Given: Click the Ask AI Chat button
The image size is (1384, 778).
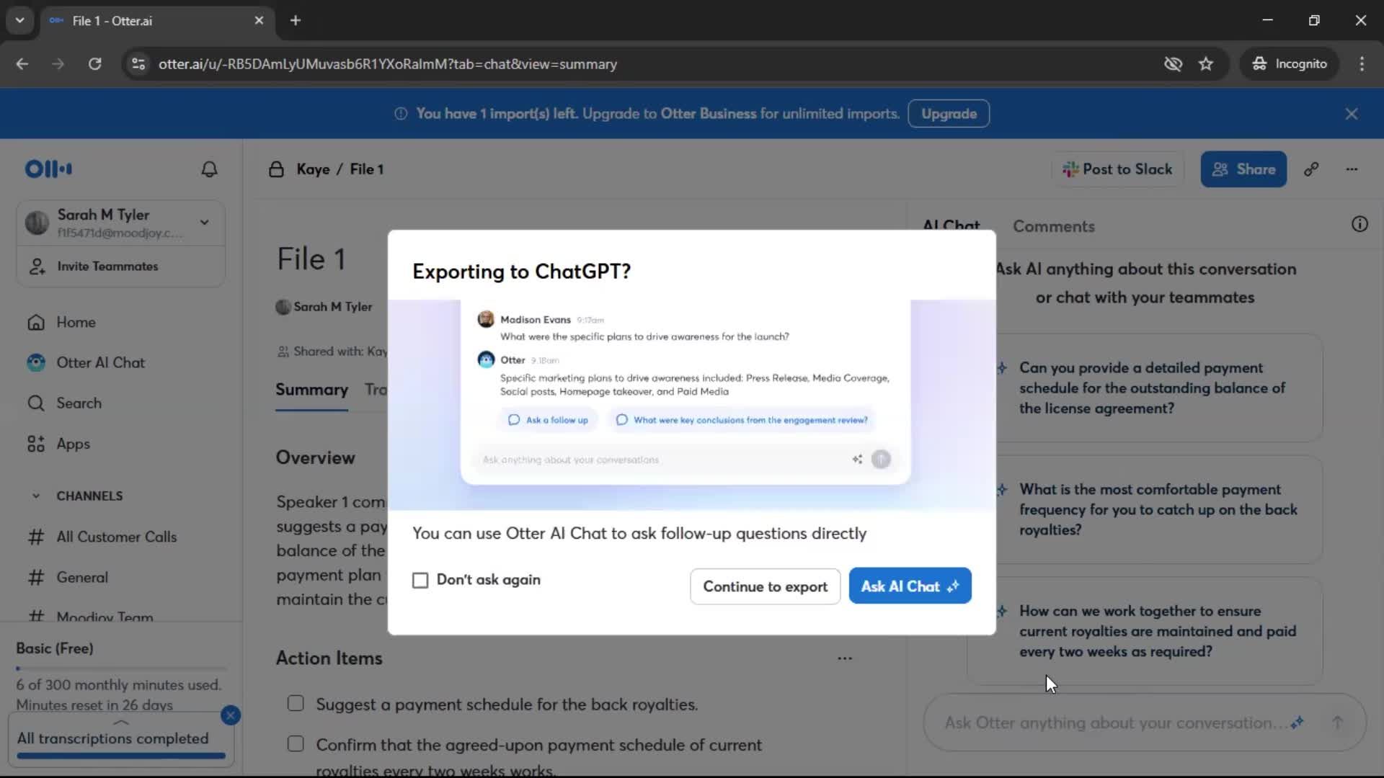Looking at the screenshot, I should 910,586.
